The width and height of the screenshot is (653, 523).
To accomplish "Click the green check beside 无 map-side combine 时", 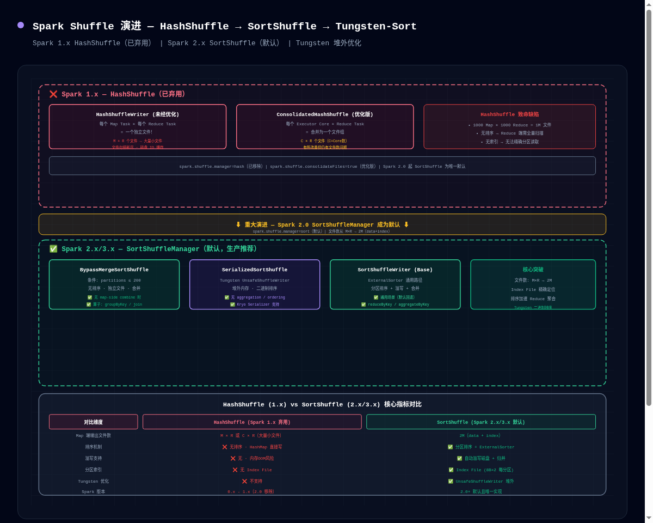I will click(90, 297).
